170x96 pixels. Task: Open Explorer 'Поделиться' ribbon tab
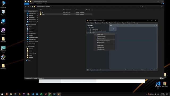(39, 4)
